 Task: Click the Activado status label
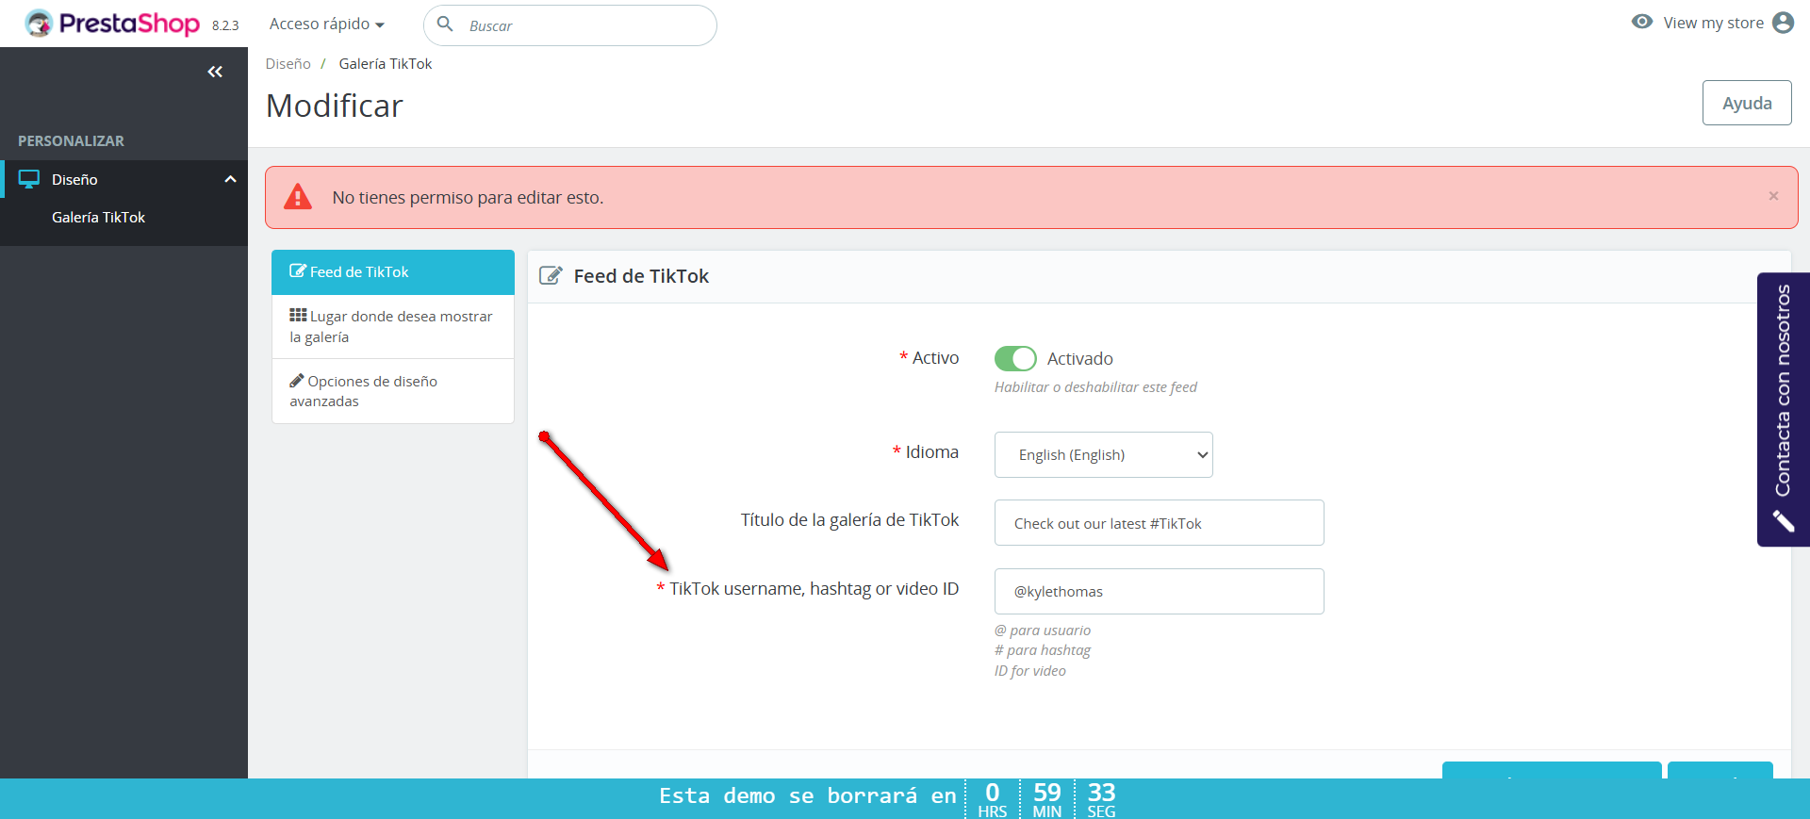tap(1080, 359)
